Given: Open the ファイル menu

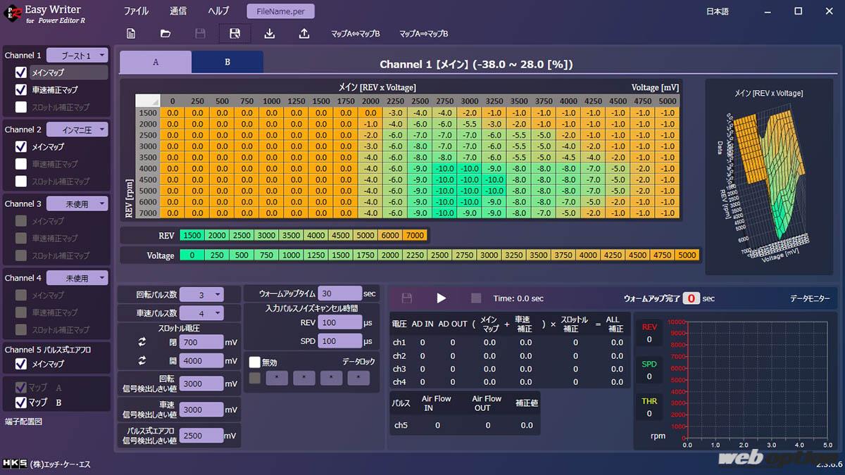Looking at the screenshot, I should 136,11.
